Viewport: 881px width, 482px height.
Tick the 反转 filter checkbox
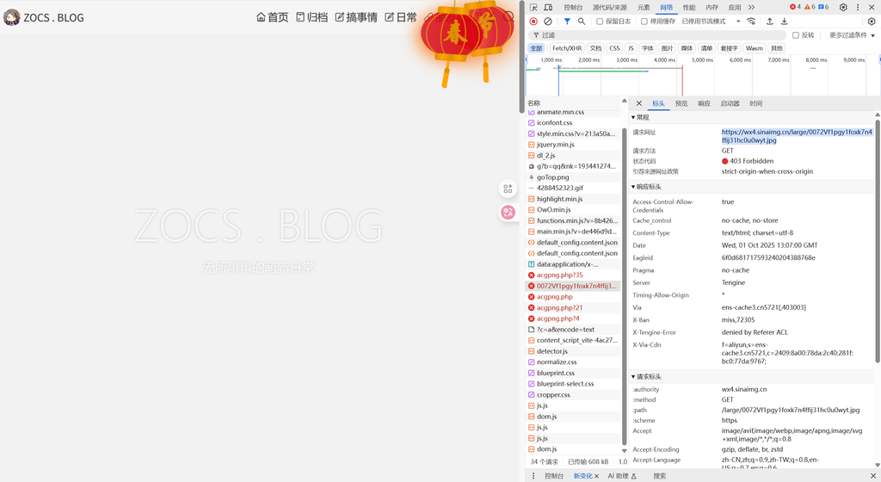(x=796, y=35)
